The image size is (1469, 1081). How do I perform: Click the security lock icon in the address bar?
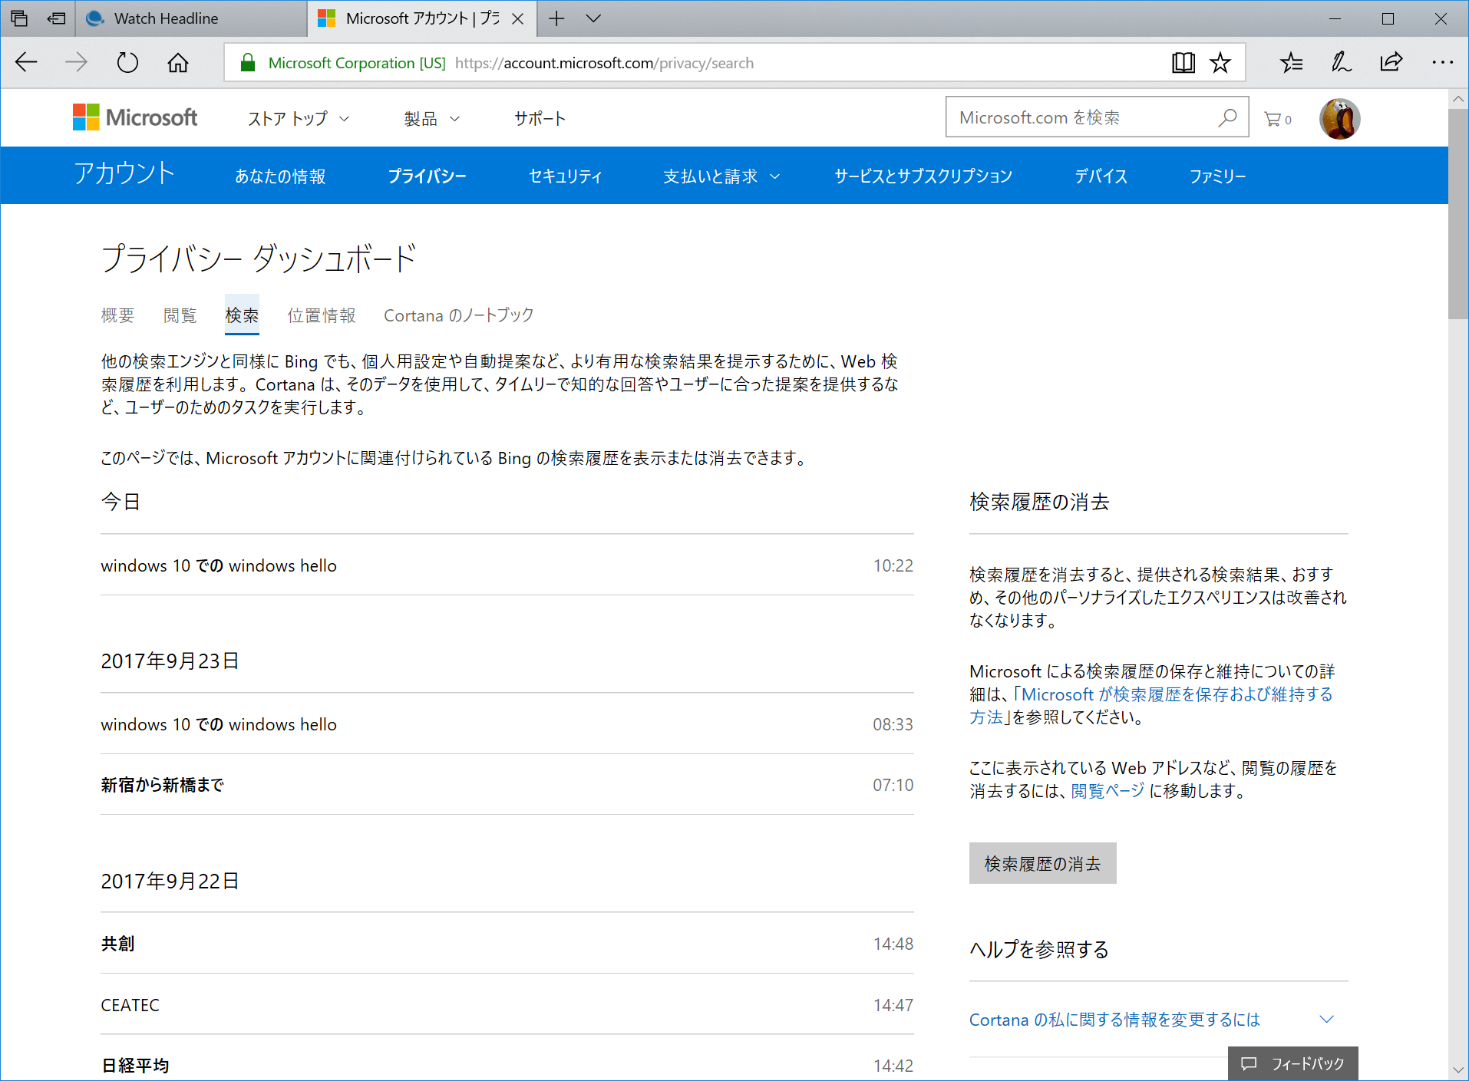247,62
